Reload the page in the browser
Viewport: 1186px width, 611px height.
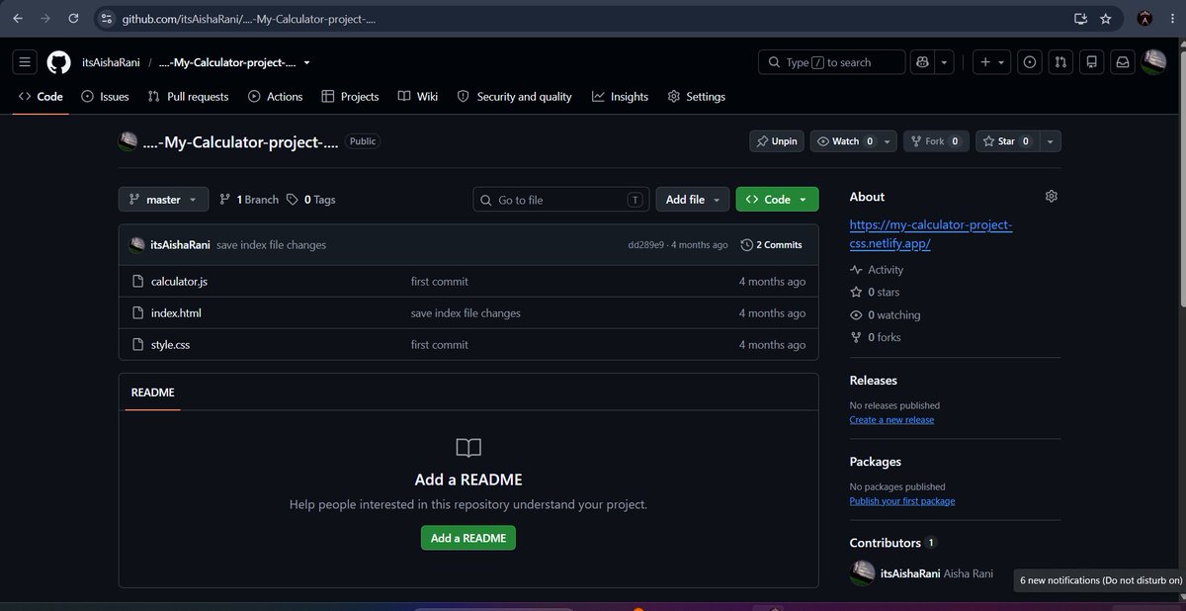73,19
